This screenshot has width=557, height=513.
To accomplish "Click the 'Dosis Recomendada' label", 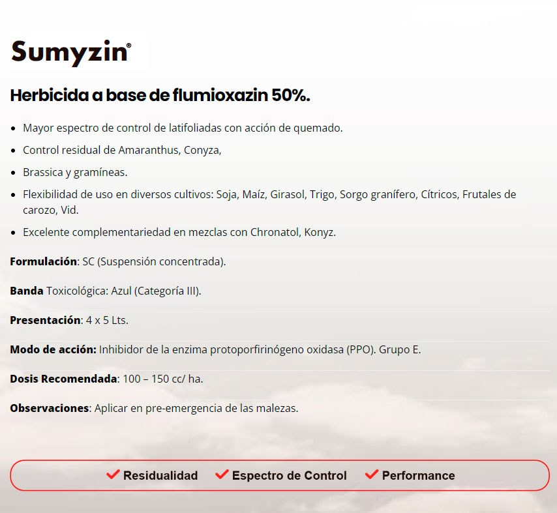I will pyautogui.click(x=63, y=379).
